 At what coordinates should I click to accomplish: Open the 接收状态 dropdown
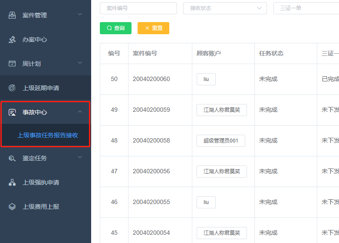click(x=225, y=8)
